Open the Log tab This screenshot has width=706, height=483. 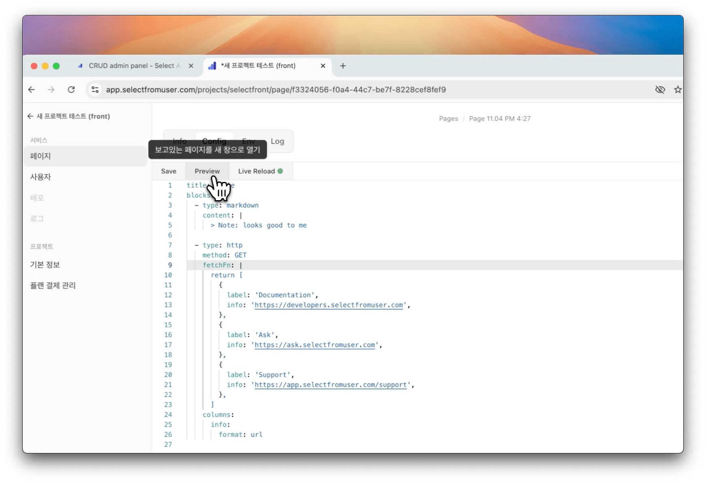pyautogui.click(x=277, y=141)
